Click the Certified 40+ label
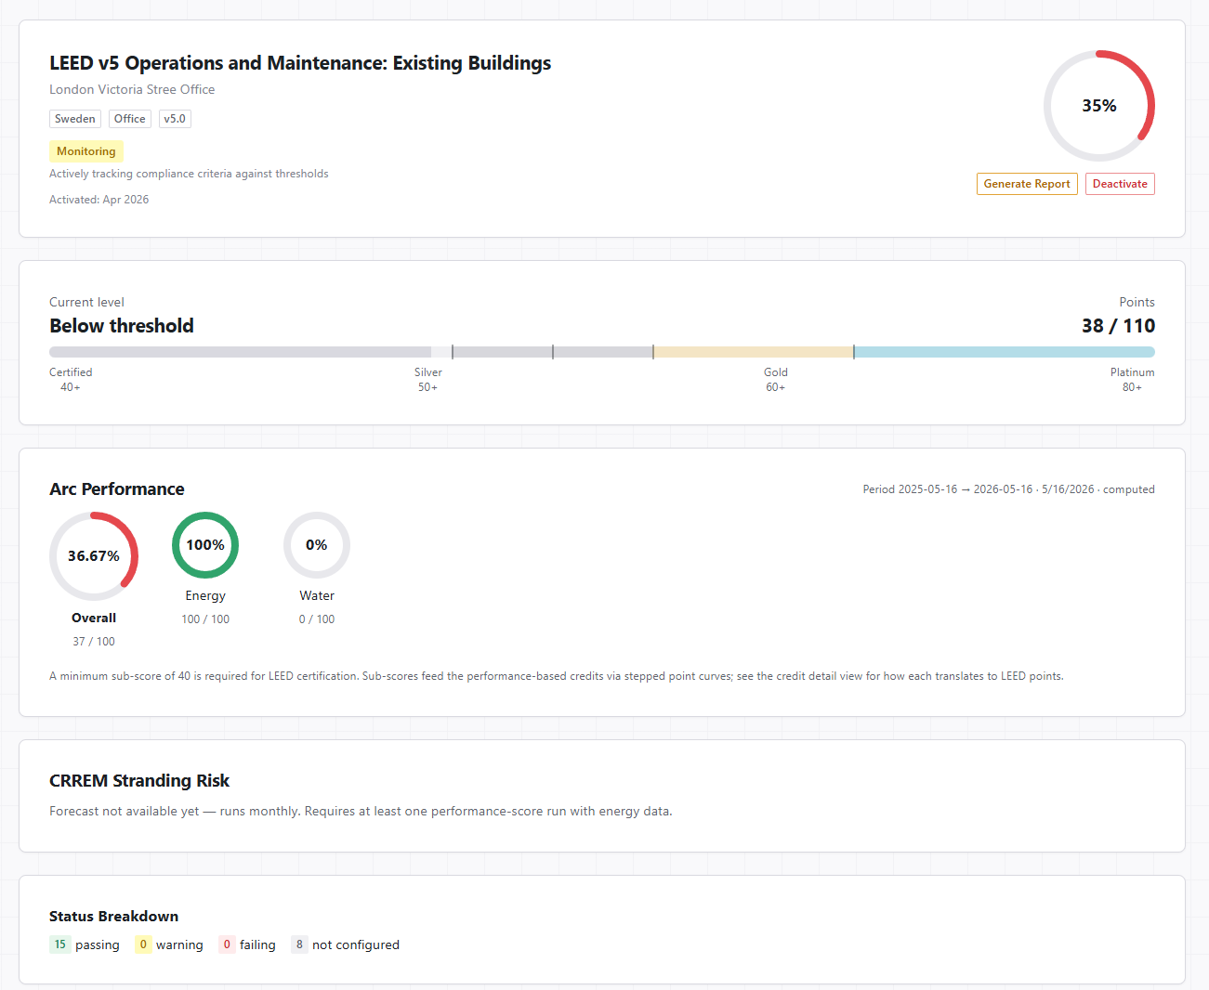This screenshot has width=1209, height=990. tap(71, 380)
